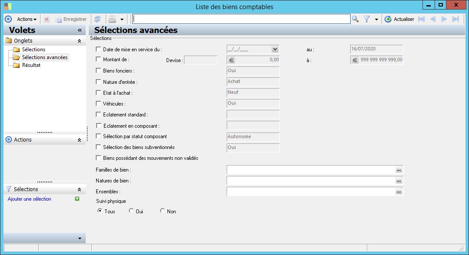469x255 pixels.
Task: Collapse the Volets panel with double chevron
Action: 80,30
